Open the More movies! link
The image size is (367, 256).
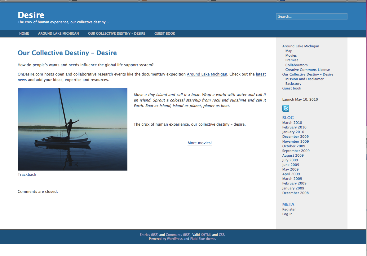point(200,143)
